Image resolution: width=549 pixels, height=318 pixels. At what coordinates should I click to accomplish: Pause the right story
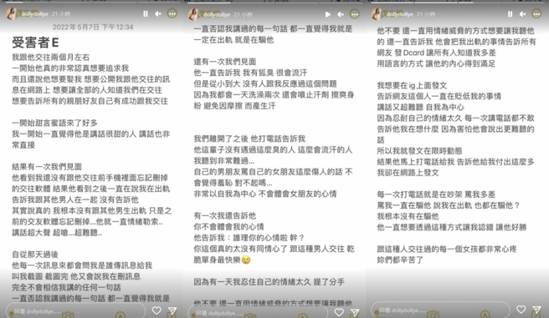[510, 14]
